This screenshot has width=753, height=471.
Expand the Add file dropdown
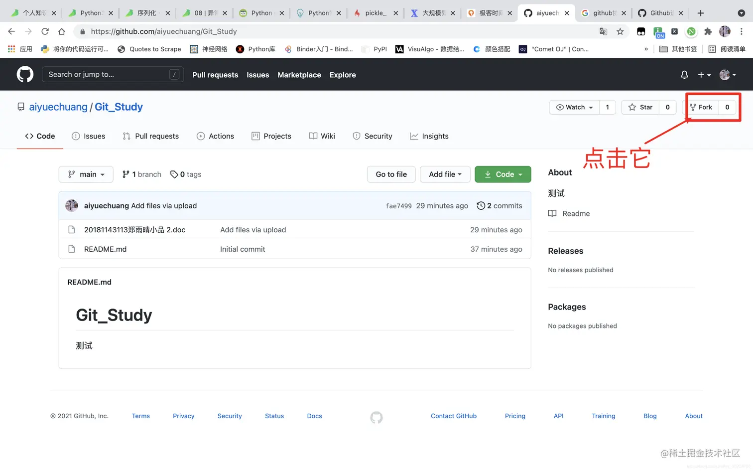tap(445, 174)
